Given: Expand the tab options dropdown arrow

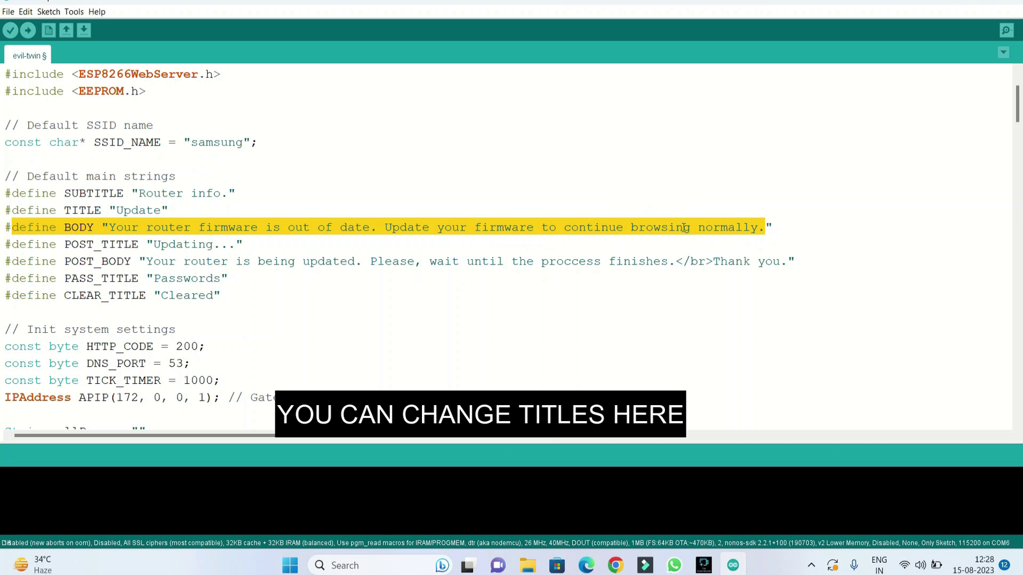Looking at the screenshot, I should 1003,52.
